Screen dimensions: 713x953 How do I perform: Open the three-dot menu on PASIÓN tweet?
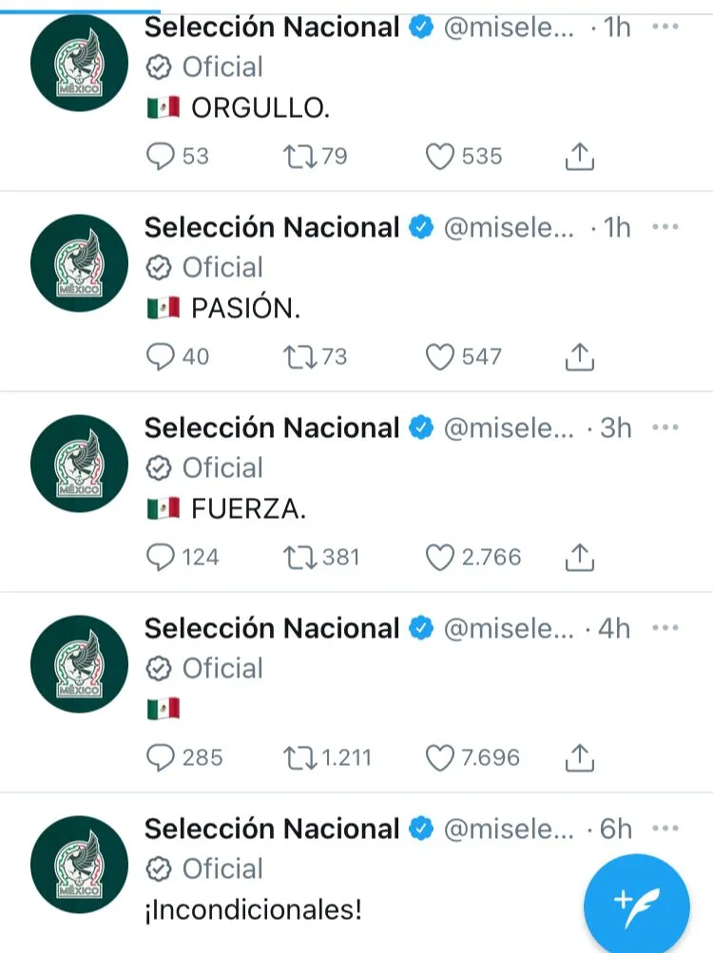(665, 227)
